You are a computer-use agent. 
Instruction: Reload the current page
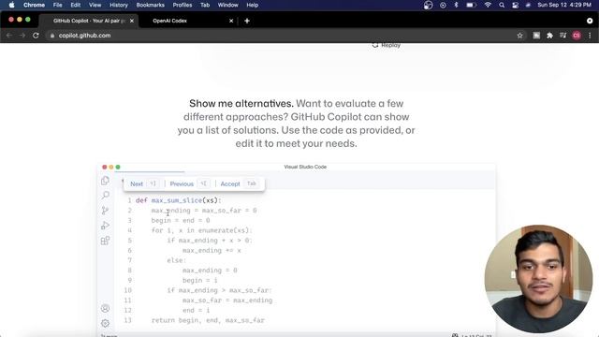point(36,36)
